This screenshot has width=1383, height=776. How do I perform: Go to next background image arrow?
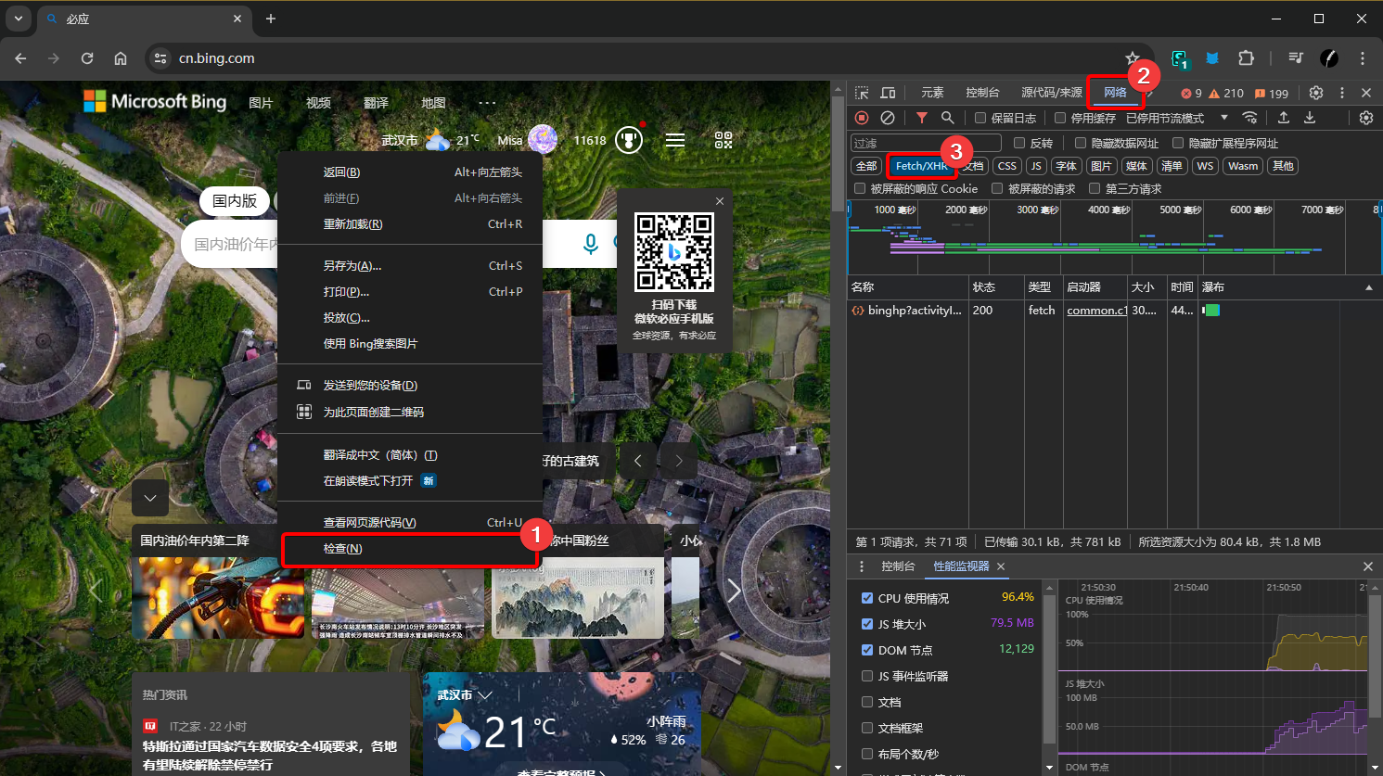coord(679,461)
